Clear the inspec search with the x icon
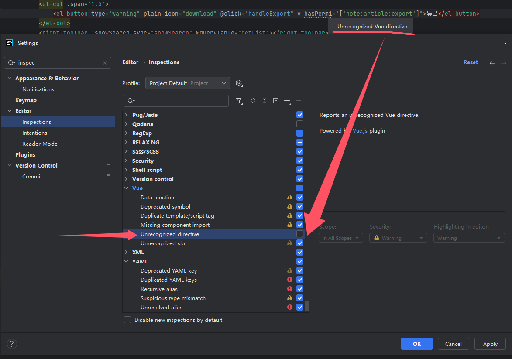This screenshot has height=359, width=512. pyautogui.click(x=105, y=63)
